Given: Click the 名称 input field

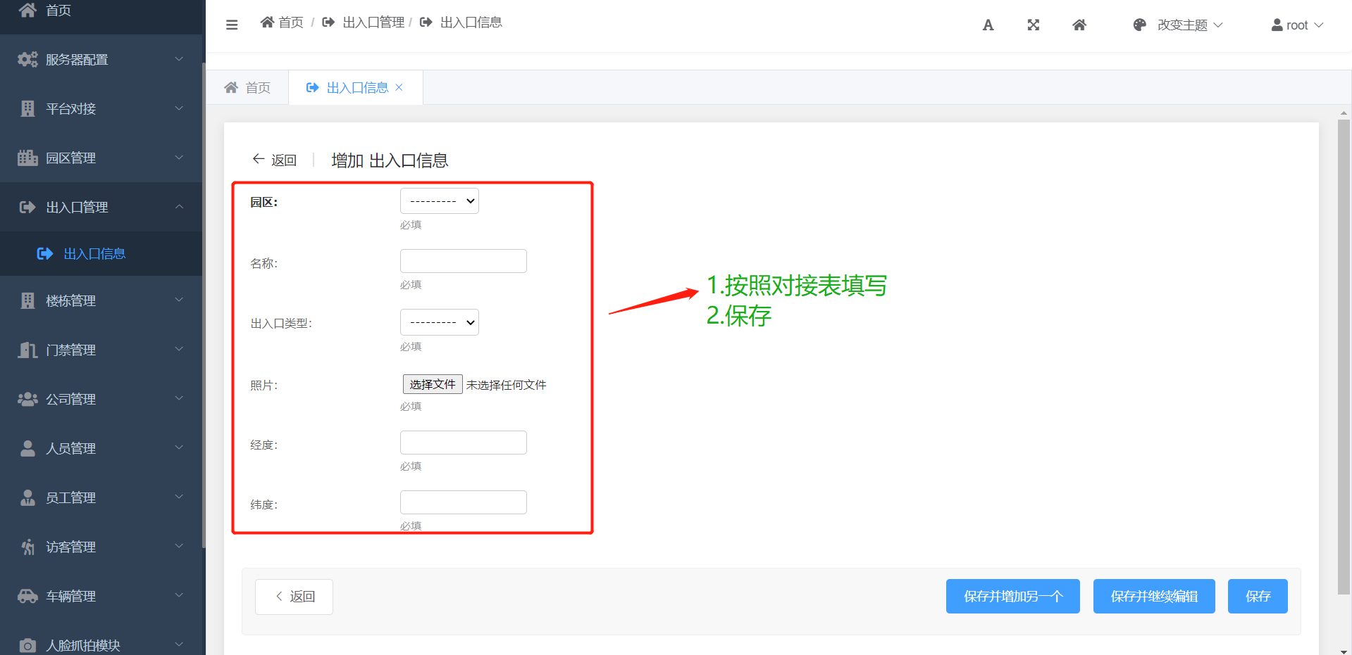Looking at the screenshot, I should [x=463, y=261].
